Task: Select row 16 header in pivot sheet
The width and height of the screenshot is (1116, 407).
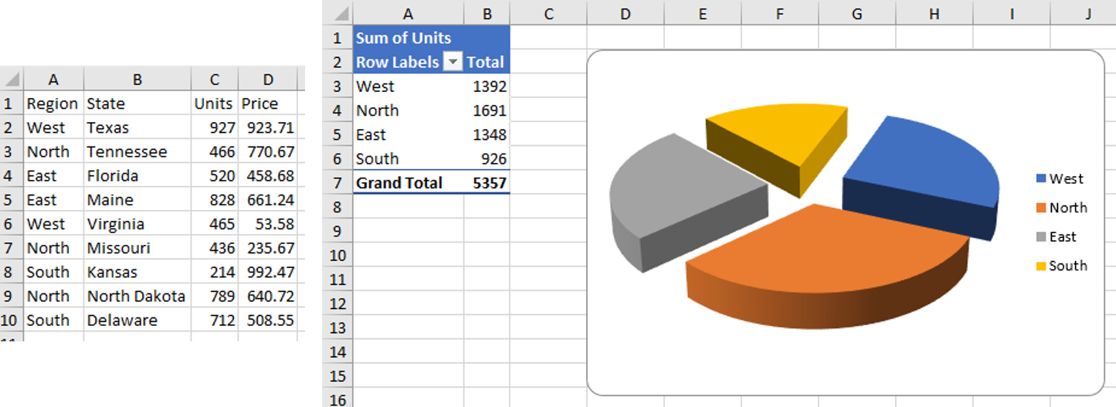Action: (x=337, y=399)
